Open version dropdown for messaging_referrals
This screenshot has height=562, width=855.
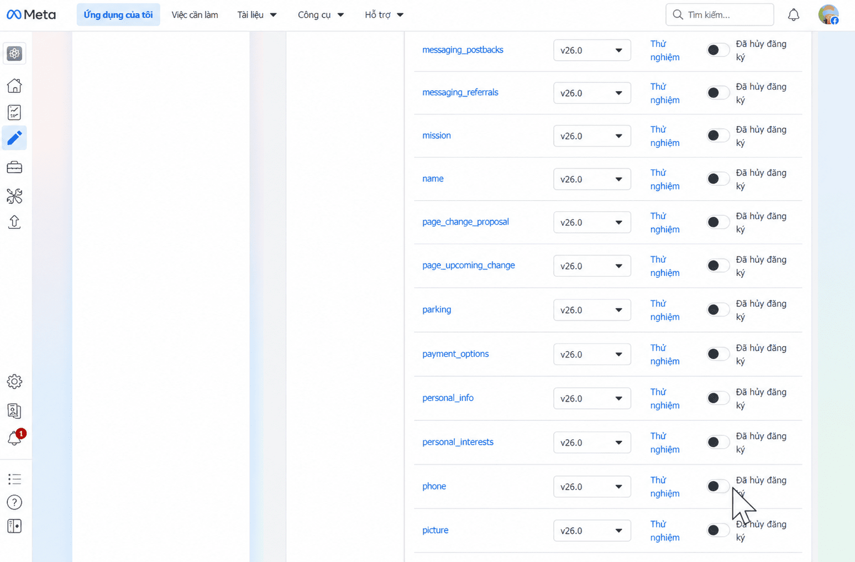point(592,93)
